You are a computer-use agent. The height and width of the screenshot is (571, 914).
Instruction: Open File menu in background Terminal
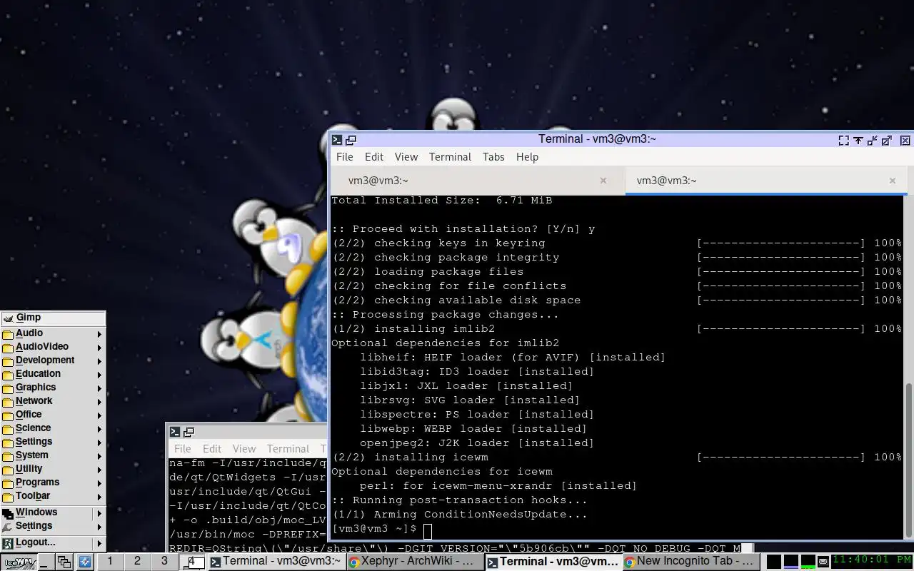point(183,449)
